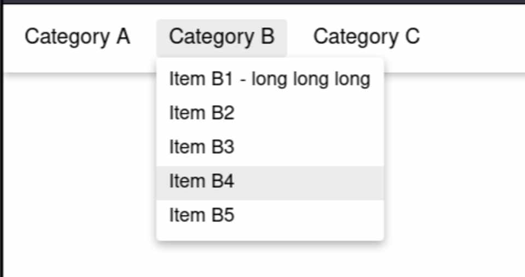This screenshot has width=525, height=277.
Task: Select Item B1 - long long long
Action: [270, 79]
